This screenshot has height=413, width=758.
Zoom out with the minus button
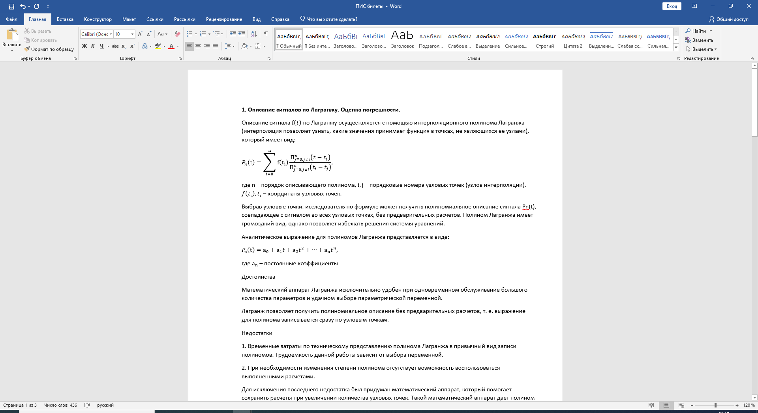coord(692,405)
